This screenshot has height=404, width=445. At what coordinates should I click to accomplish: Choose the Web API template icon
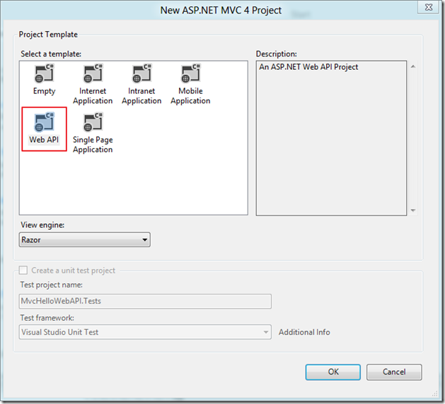[x=44, y=122]
